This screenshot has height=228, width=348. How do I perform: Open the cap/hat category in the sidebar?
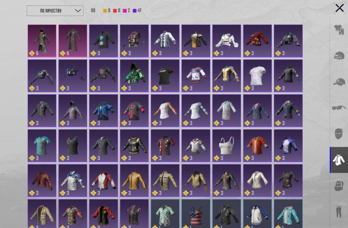(339, 82)
